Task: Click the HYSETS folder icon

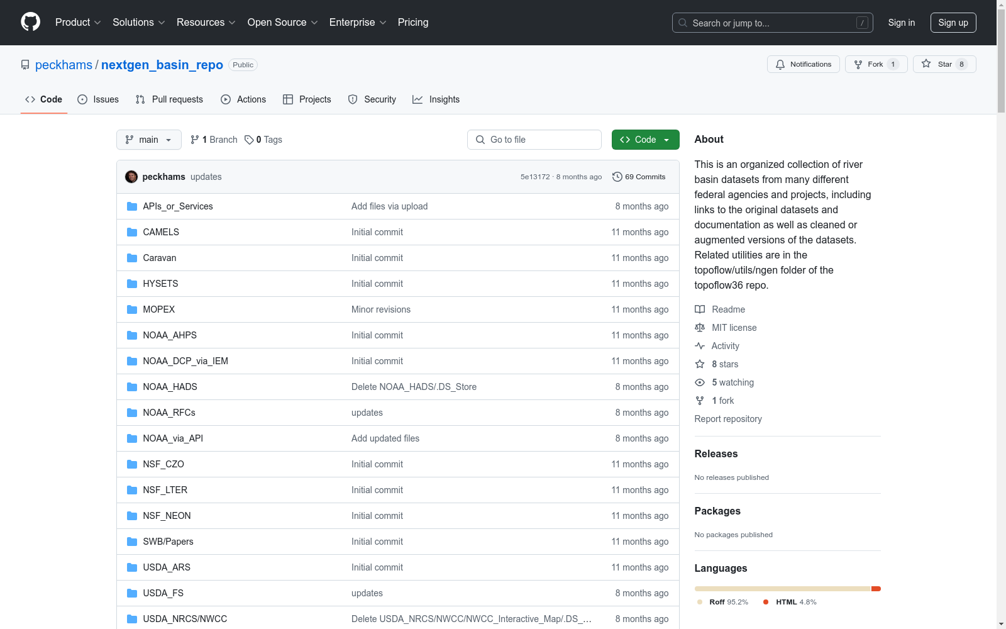Action: (x=132, y=284)
